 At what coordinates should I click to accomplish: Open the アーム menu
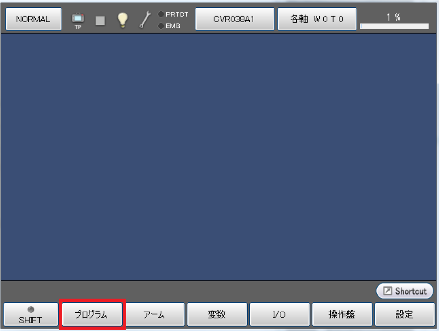click(154, 314)
